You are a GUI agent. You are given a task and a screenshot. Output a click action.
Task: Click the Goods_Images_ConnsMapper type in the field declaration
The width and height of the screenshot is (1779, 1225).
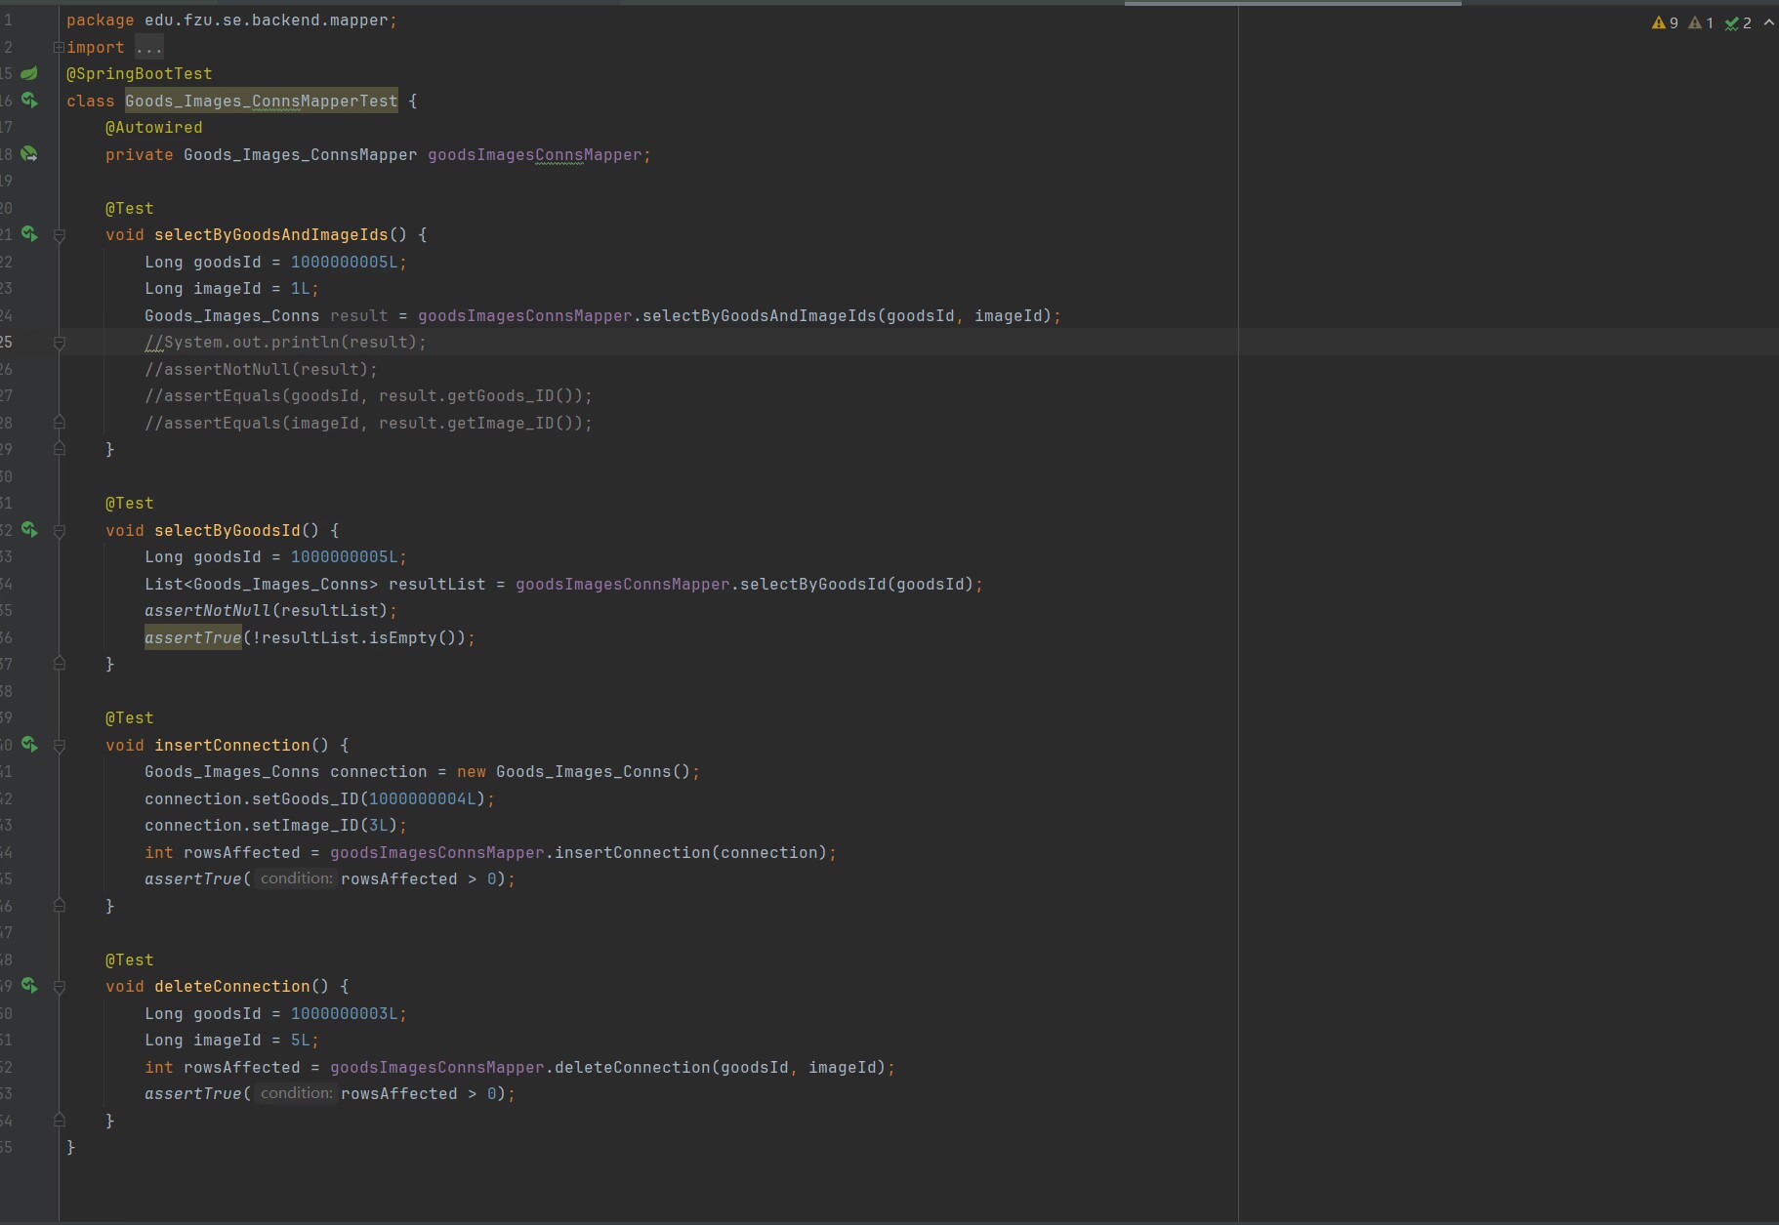point(300,154)
